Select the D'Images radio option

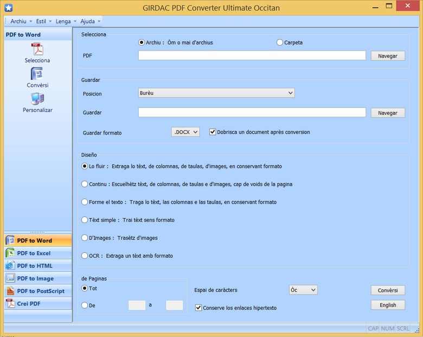[85, 238]
